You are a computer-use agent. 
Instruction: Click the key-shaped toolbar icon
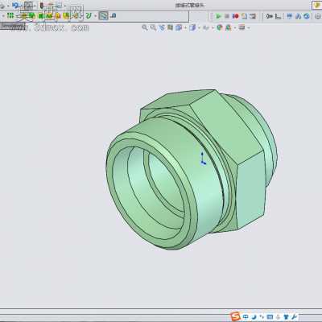270,16
